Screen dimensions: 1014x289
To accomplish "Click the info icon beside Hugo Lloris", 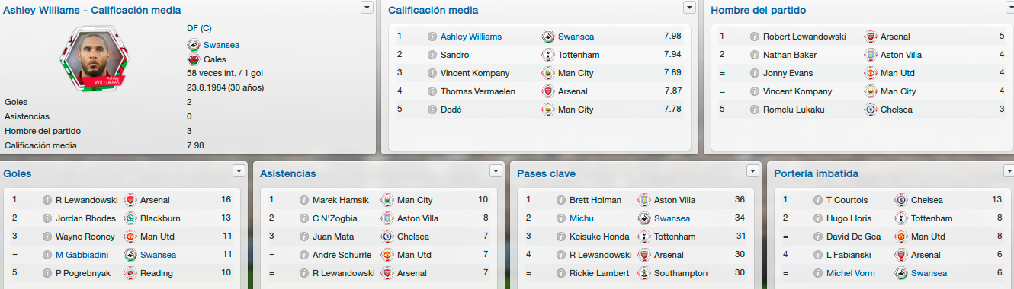I will tap(818, 218).
